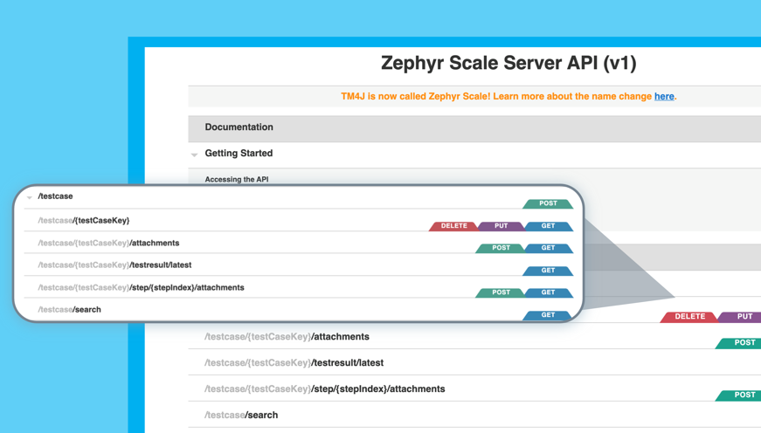The image size is (761, 433).
Task: Click the callout's DELETE badge for /testcase/{testCaseKey}
Action: tap(453, 226)
